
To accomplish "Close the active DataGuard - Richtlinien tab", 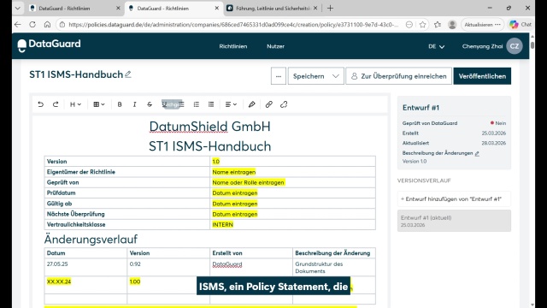I will pyautogui.click(x=216, y=8).
